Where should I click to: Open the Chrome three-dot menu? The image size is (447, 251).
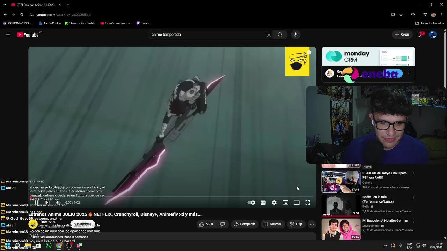pyautogui.click(x=442, y=15)
